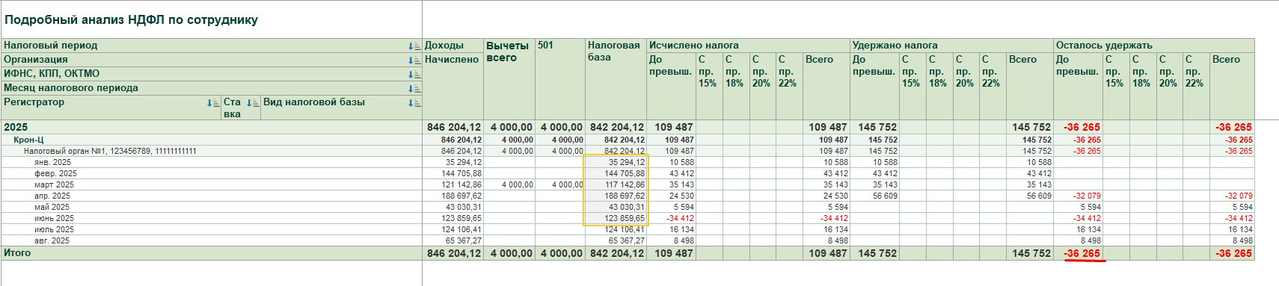Click the Итого total row label
Screen dimensions: 1279x286
17,253
